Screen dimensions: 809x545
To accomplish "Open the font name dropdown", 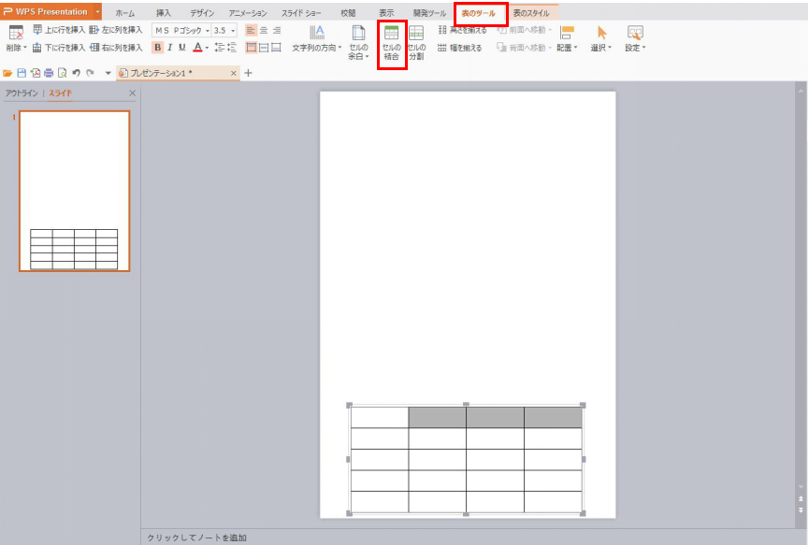I will pyautogui.click(x=207, y=31).
